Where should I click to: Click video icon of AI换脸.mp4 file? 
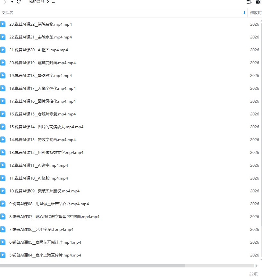point(3,178)
